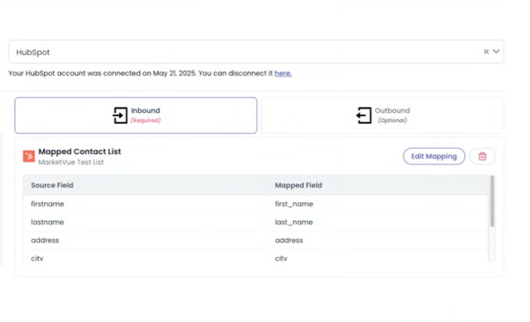Select the Mapped Field column header

[299, 185]
